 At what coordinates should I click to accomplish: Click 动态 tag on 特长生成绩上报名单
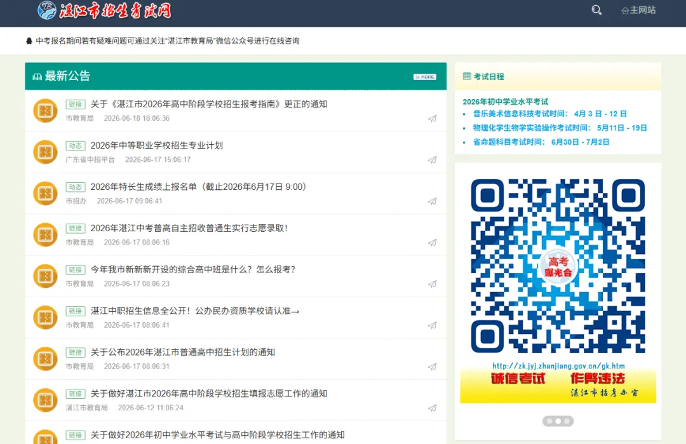click(75, 187)
